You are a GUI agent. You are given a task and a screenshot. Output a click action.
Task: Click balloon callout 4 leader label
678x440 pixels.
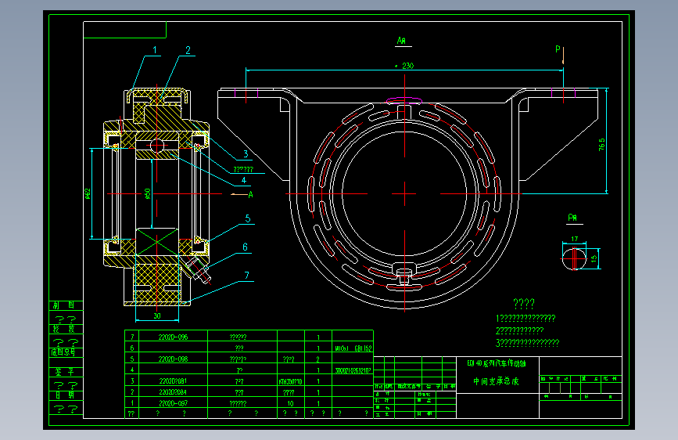(244, 180)
